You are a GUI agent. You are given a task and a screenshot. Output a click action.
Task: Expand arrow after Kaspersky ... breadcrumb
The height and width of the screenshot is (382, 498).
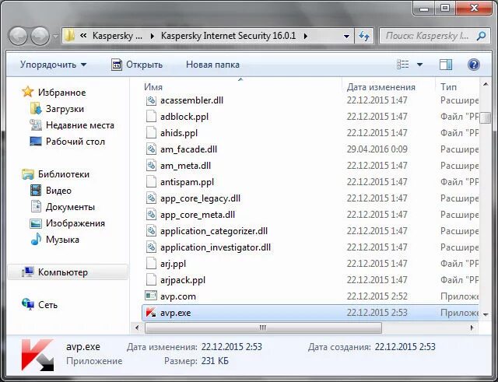[153, 36]
